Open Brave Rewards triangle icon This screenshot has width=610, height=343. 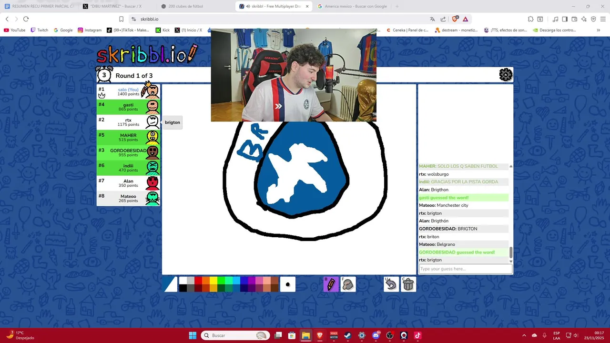point(466,19)
